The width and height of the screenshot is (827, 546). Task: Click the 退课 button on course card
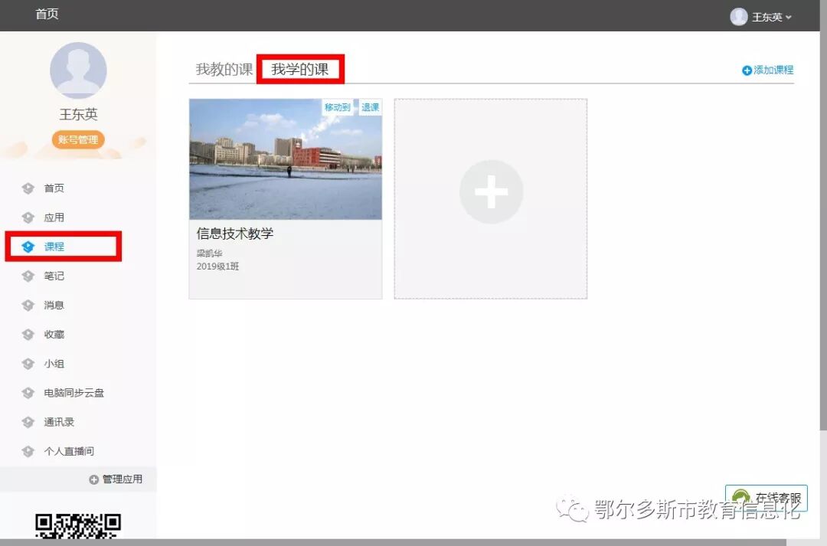click(371, 107)
